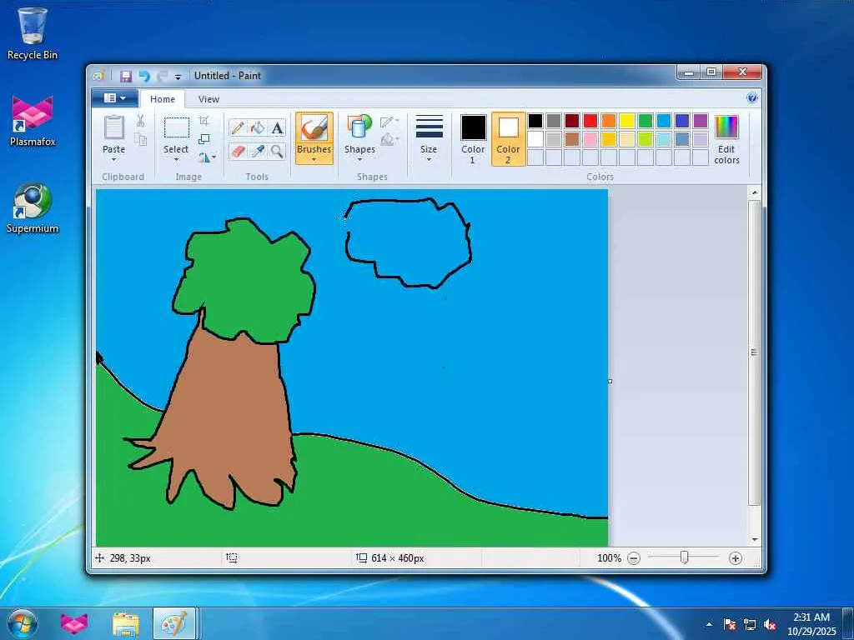Click the Paint taskbar button
The image size is (854, 640).
click(x=174, y=624)
